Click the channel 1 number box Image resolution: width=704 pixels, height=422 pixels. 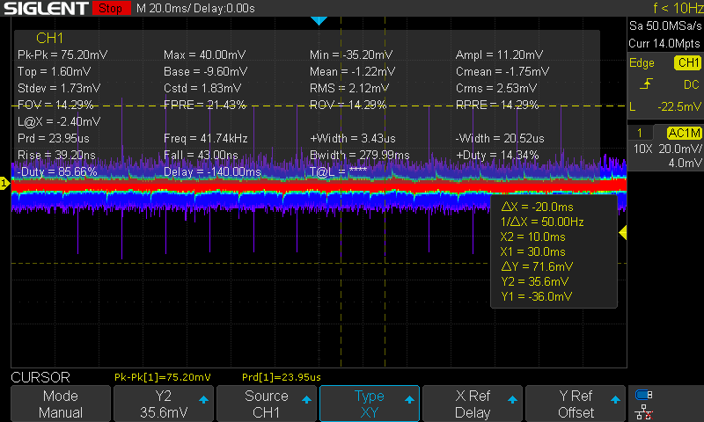(x=640, y=133)
